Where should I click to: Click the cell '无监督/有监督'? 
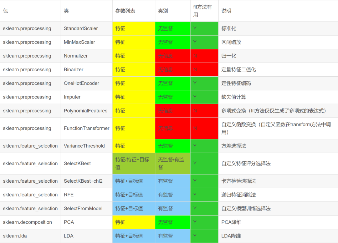[173, 164]
